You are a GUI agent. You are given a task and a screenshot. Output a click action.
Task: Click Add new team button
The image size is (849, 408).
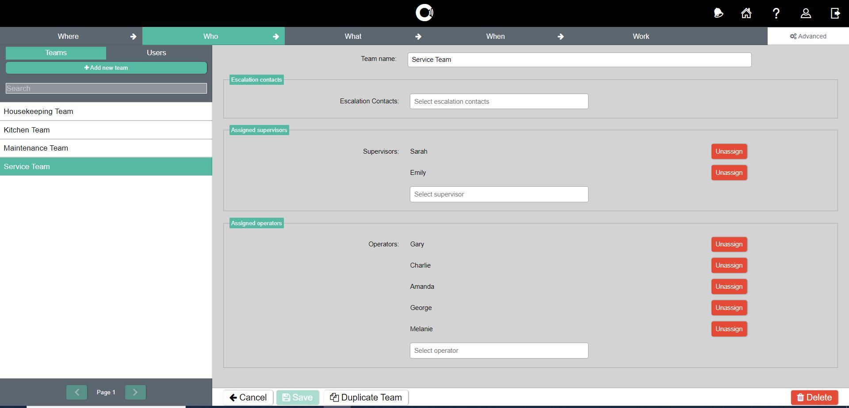pos(106,68)
